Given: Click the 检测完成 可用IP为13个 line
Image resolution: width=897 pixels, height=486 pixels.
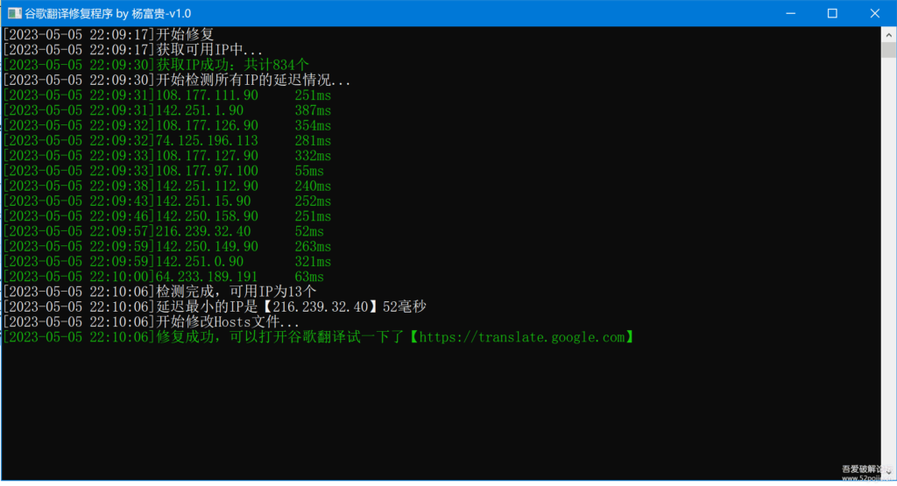Looking at the screenshot, I should (237, 292).
